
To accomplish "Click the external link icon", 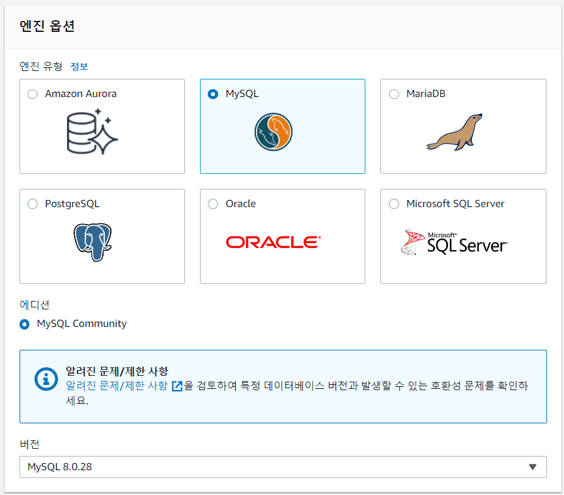I will tap(177, 386).
